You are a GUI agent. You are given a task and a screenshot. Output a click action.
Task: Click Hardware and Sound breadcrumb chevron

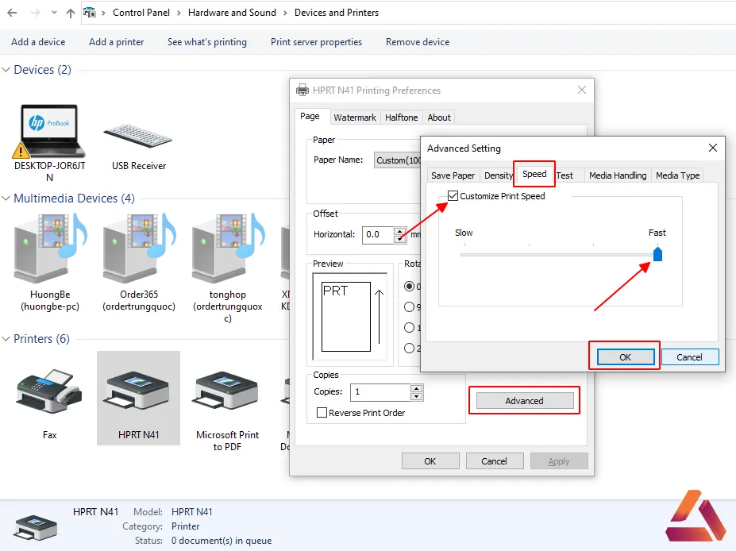[x=285, y=13]
